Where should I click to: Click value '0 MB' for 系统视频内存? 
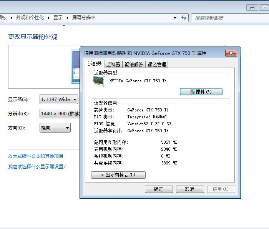[166, 156]
